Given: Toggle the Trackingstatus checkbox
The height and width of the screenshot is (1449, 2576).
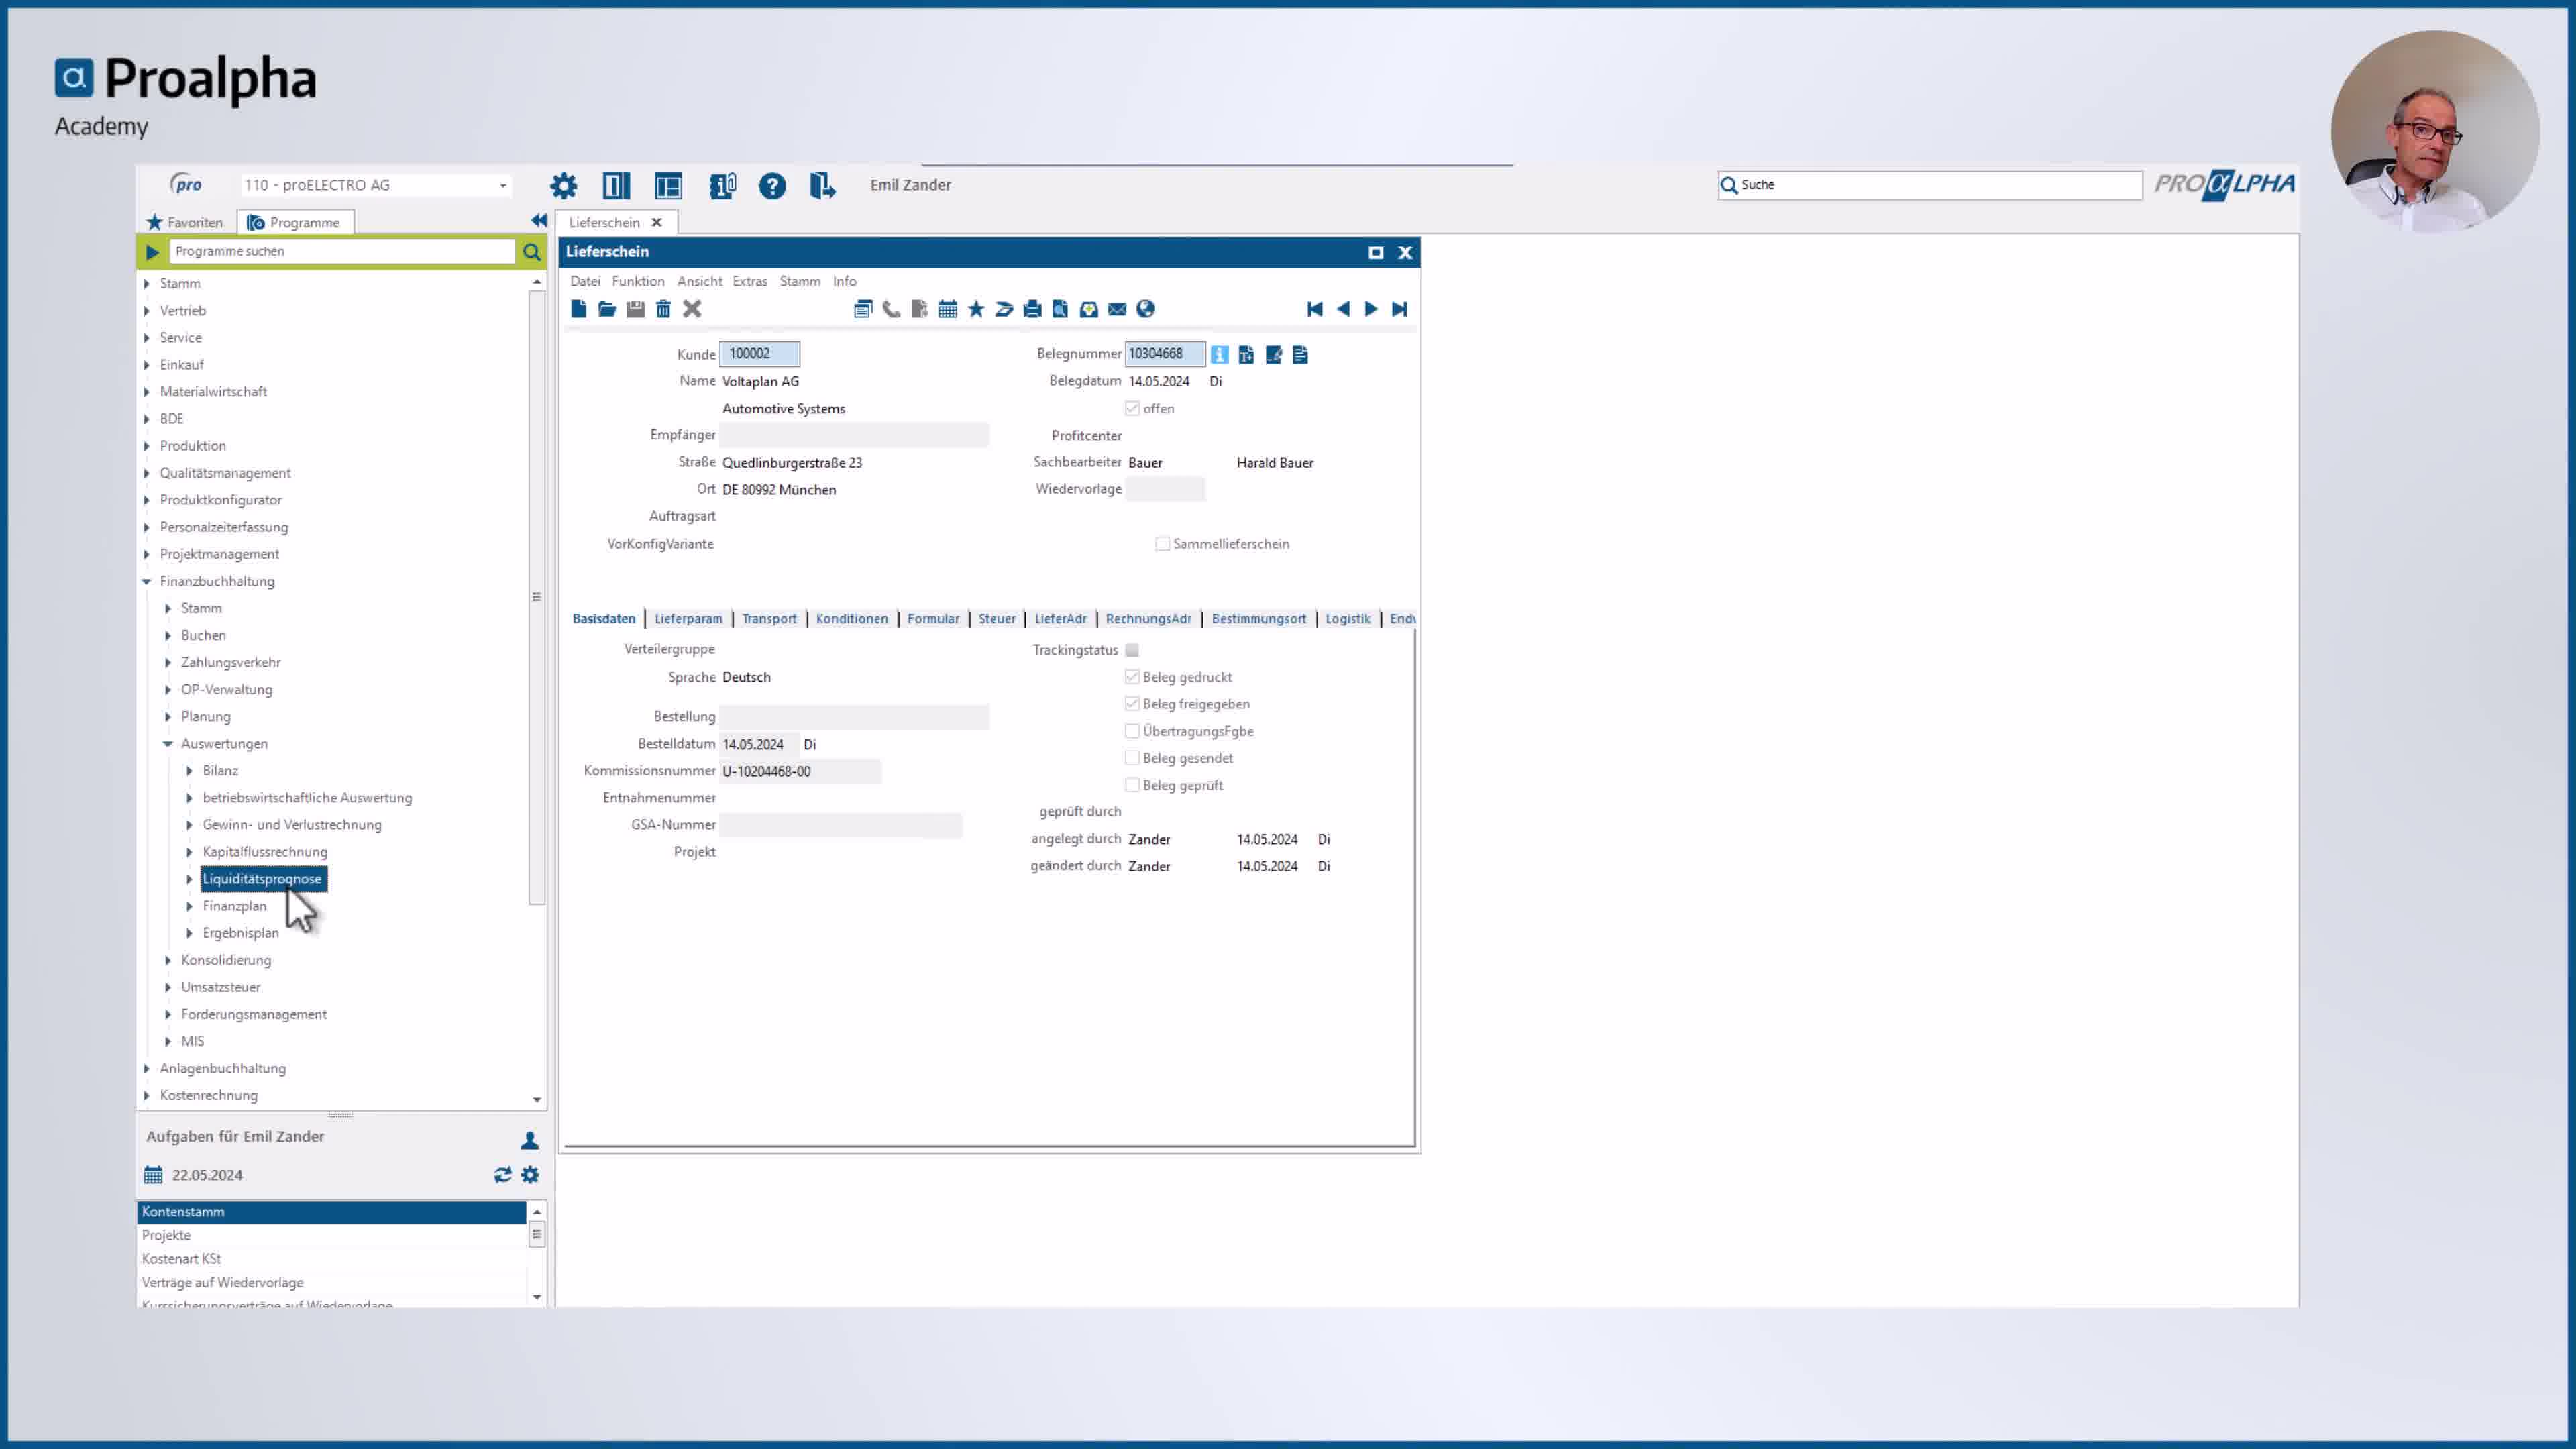Looking at the screenshot, I should coord(1132,650).
